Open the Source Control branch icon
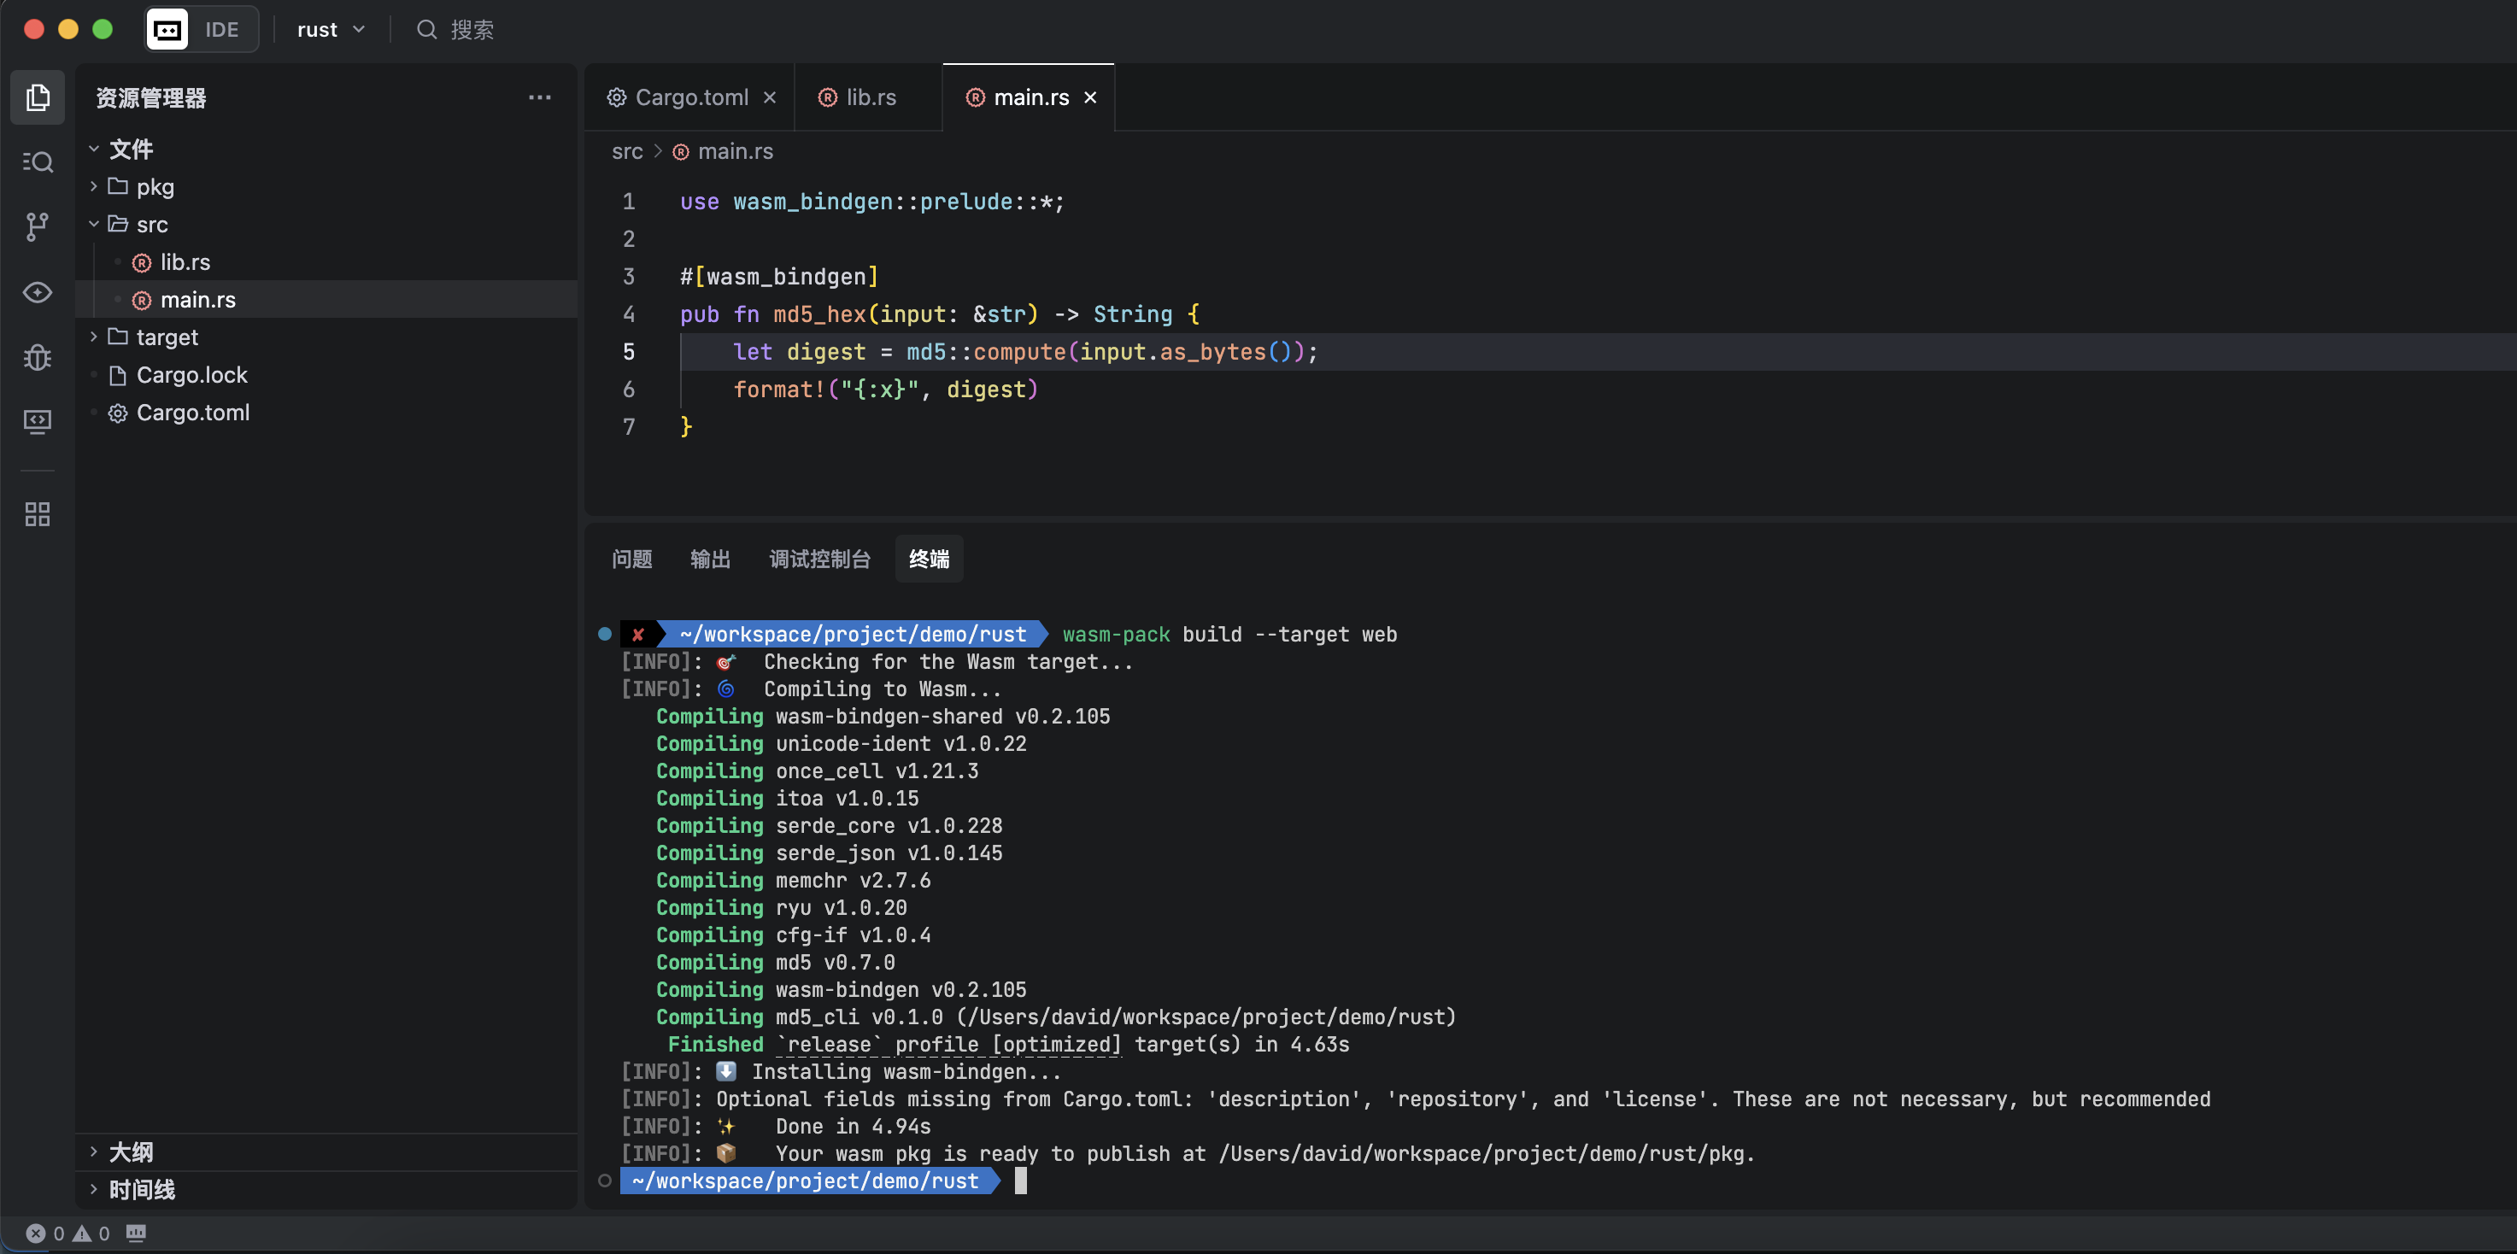Image resolution: width=2517 pixels, height=1254 pixels. pyautogui.click(x=37, y=226)
